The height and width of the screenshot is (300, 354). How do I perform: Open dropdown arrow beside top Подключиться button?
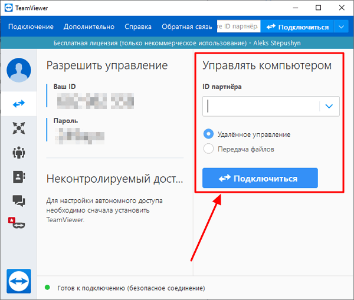pos(341,27)
